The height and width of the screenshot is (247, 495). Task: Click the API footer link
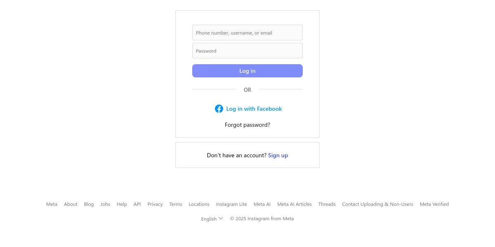pos(137,204)
